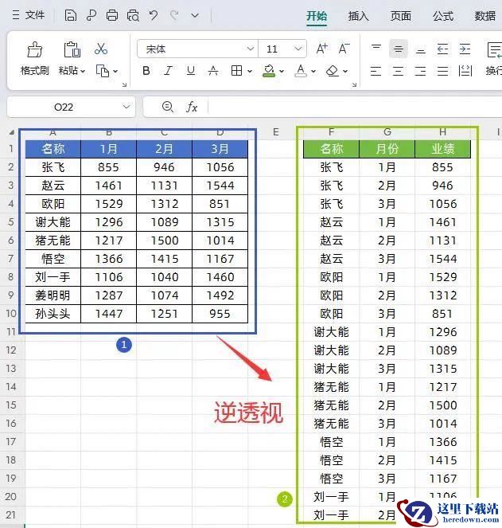The height and width of the screenshot is (528, 502).
Task: Open the font size 11 dropdown
Action: [x=298, y=49]
